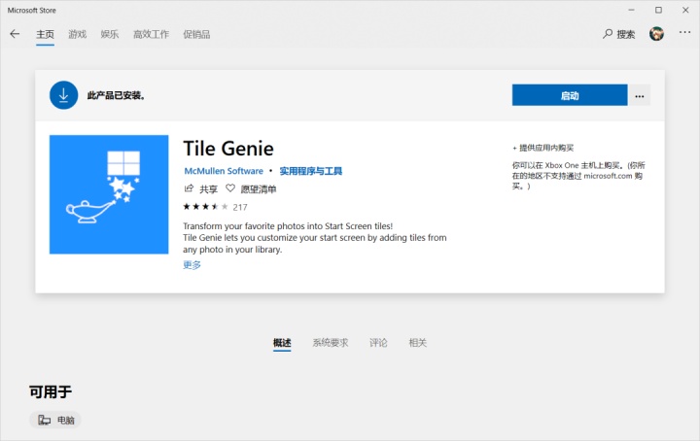This screenshot has width=700, height=441.
Task: Maximize the Microsoft Store window
Action: [x=658, y=10]
